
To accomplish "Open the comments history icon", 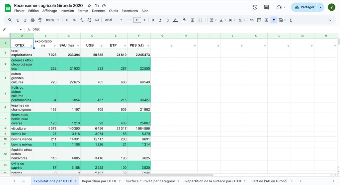I will (266, 7).
